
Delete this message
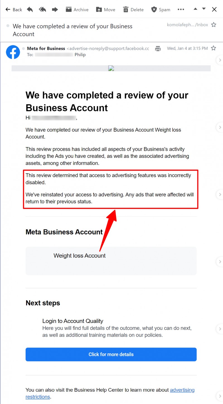pos(133,10)
